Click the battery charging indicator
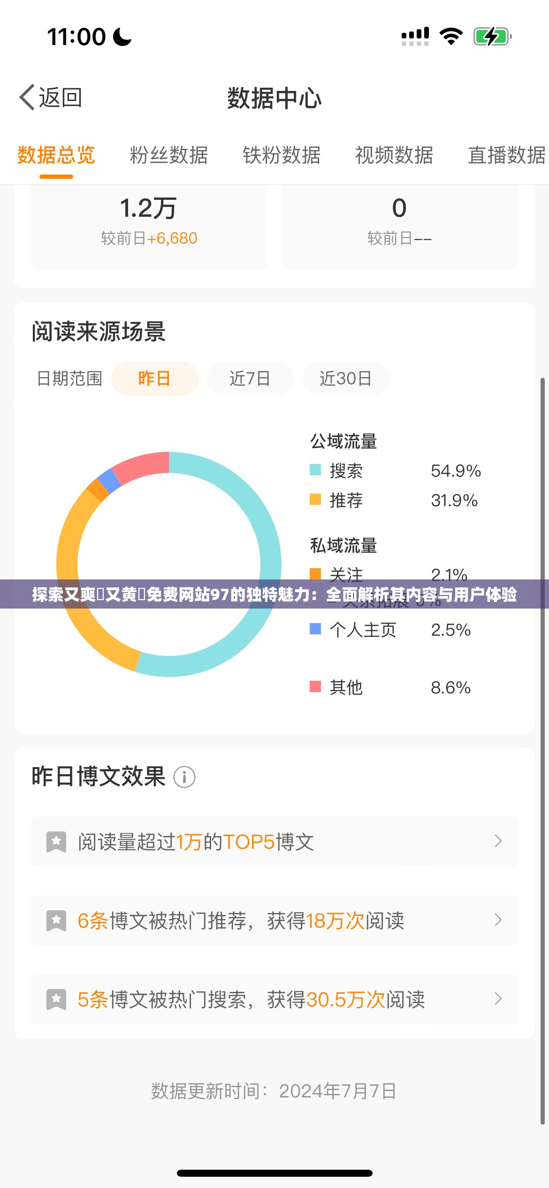Image resolution: width=549 pixels, height=1188 pixels. 490,35
